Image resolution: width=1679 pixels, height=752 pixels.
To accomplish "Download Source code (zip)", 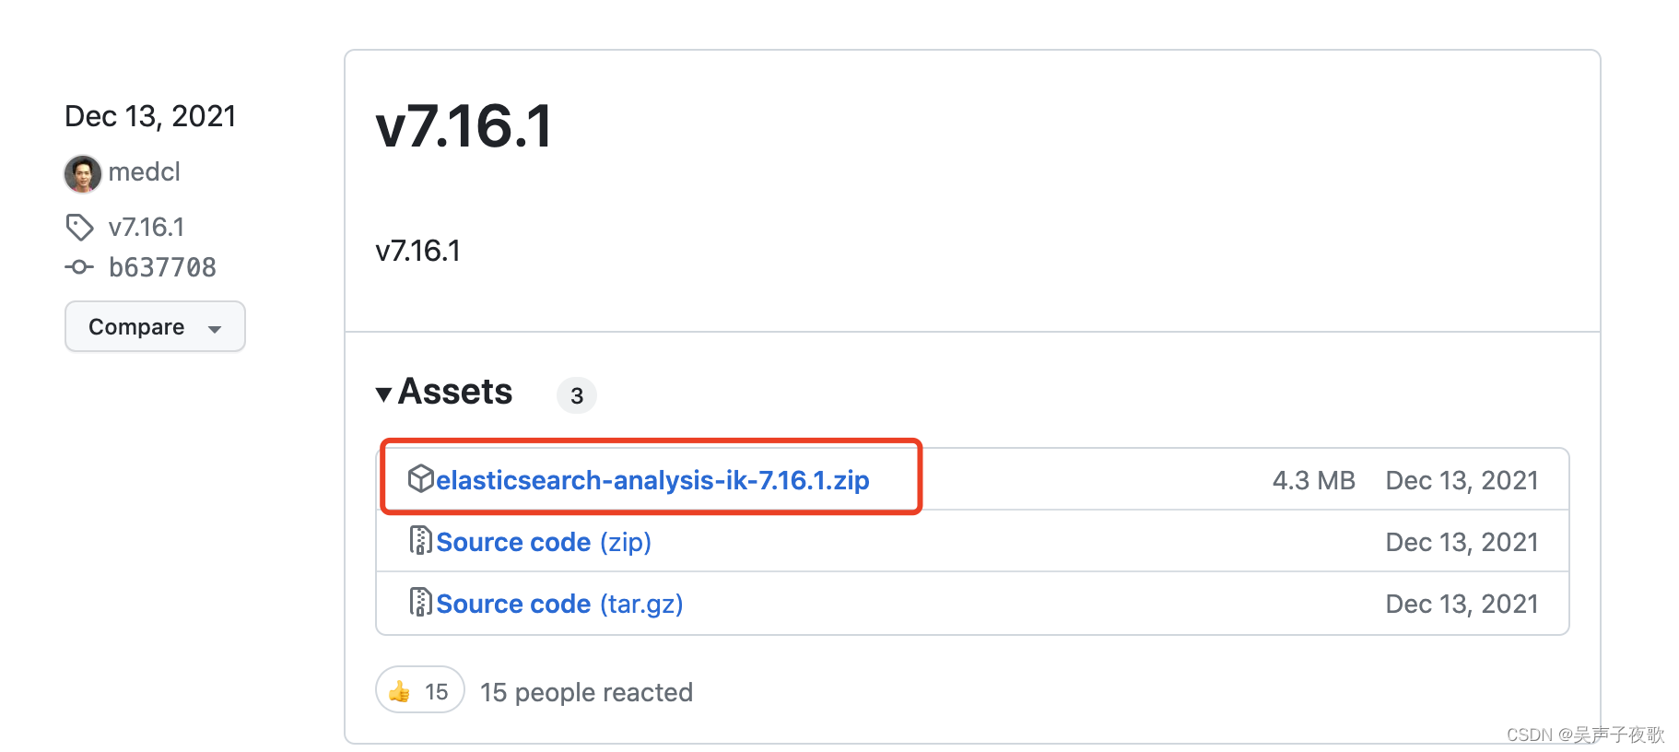I will 544,542.
